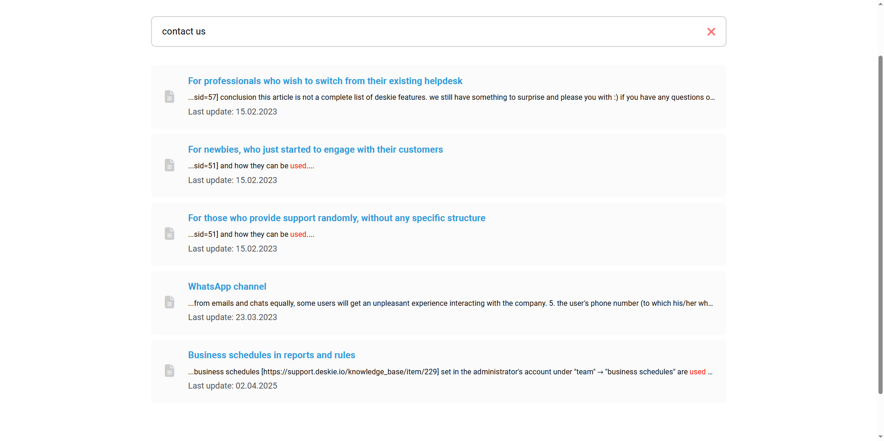Click the 'Last update: 23.03.2023' text

coord(233,317)
